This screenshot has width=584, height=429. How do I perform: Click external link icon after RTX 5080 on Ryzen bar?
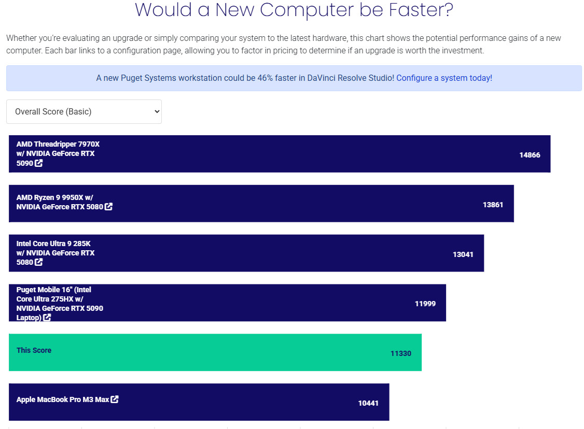[108, 207]
